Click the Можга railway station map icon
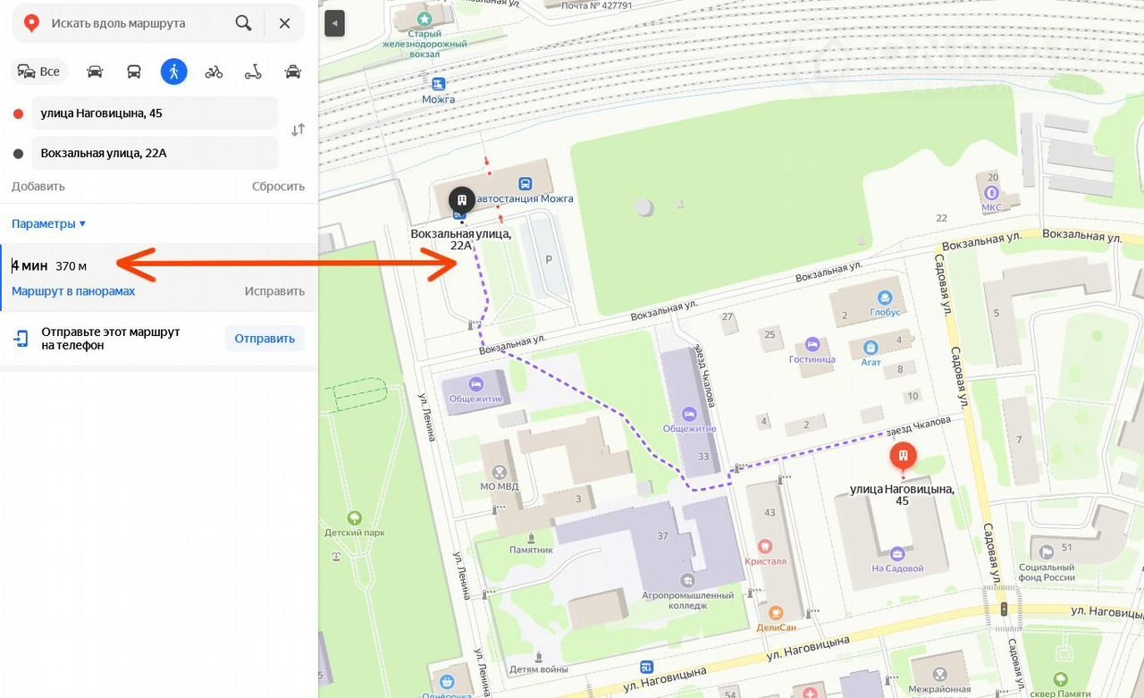 click(438, 84)
